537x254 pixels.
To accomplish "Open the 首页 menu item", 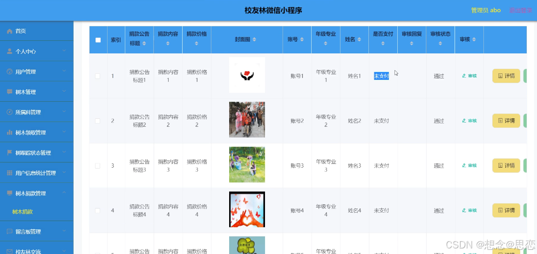I will coord(37,31).
